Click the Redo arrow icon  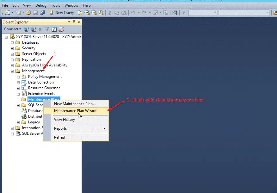pyautogui.click(x=144, y=13)
